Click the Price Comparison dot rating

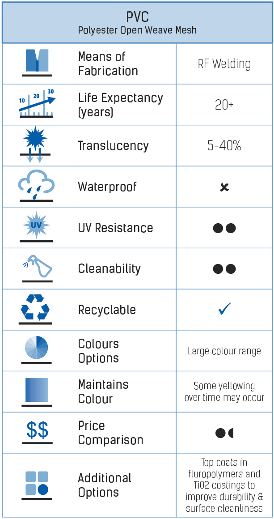coord(224,433)
